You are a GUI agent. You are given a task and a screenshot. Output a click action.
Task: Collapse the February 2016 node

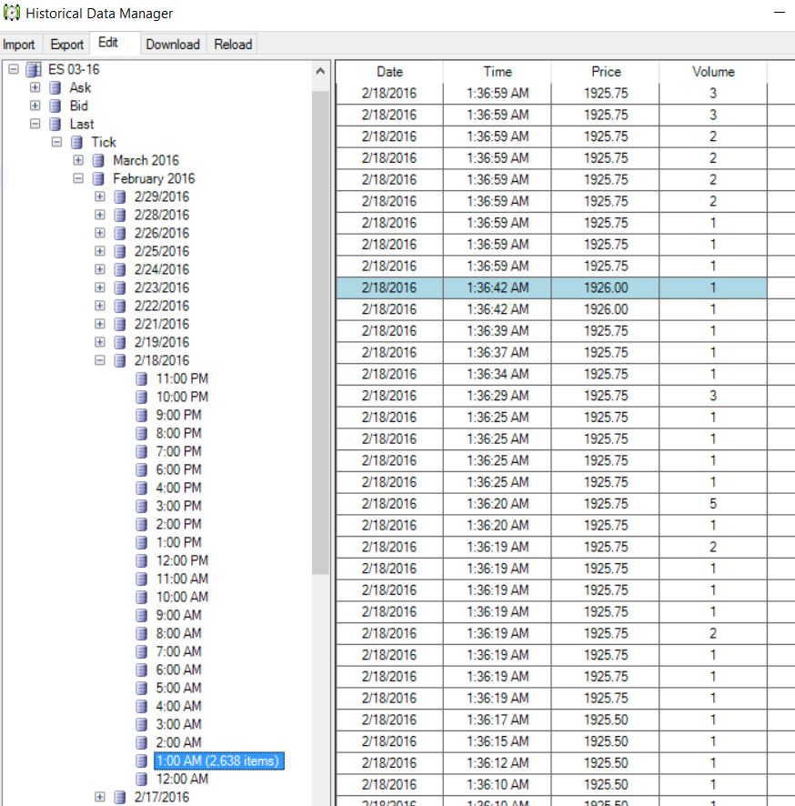(78, 178)
